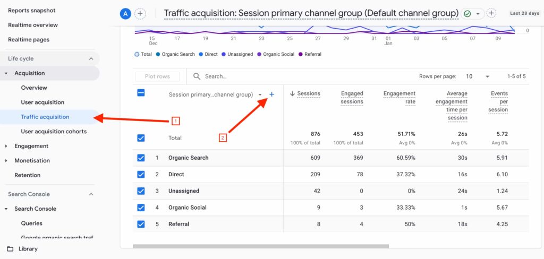Click the Sessions sort arrow icon
Image resolution: width=544 pixels, height=259 pixels.
(x=292, y=93)
